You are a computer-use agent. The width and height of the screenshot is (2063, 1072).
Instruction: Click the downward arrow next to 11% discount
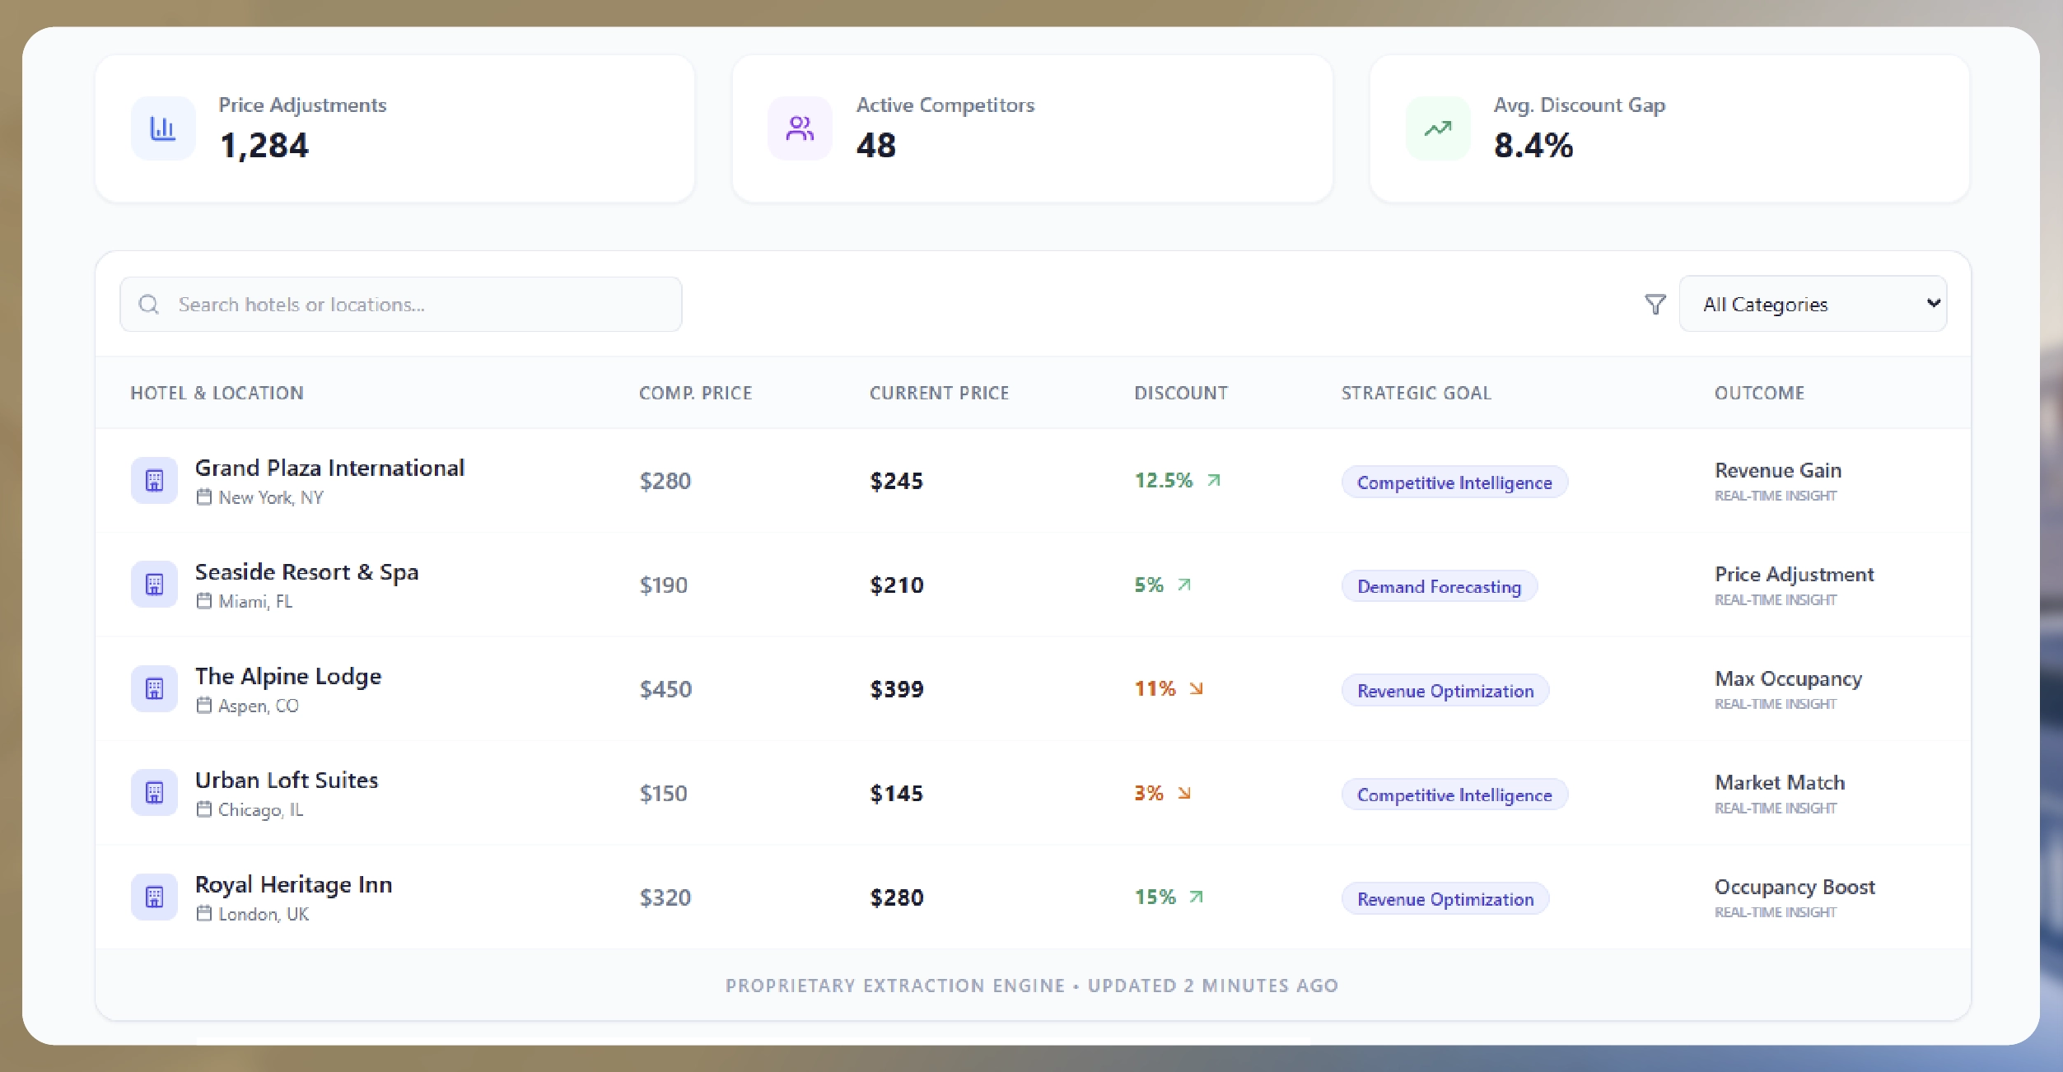pyautogui.click(x=1196, y=689)
